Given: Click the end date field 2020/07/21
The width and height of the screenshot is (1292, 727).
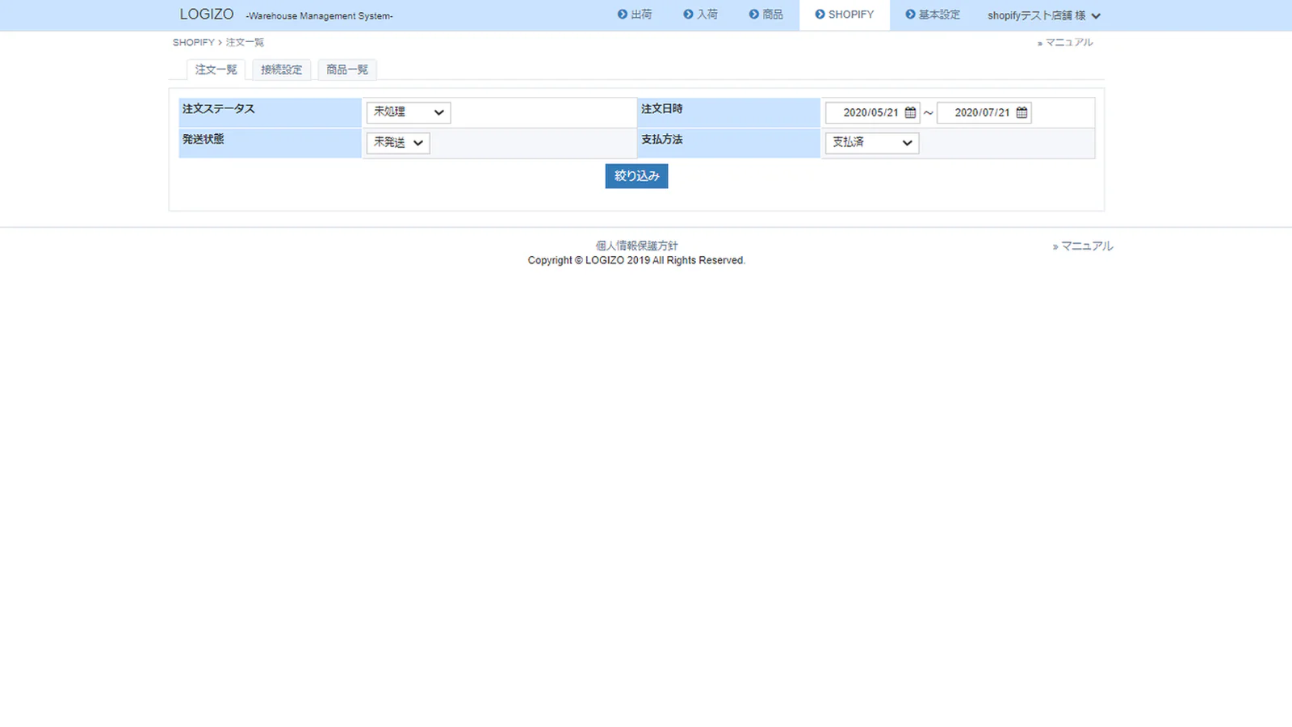Looking at the screenshot, I should click(984, 112).
